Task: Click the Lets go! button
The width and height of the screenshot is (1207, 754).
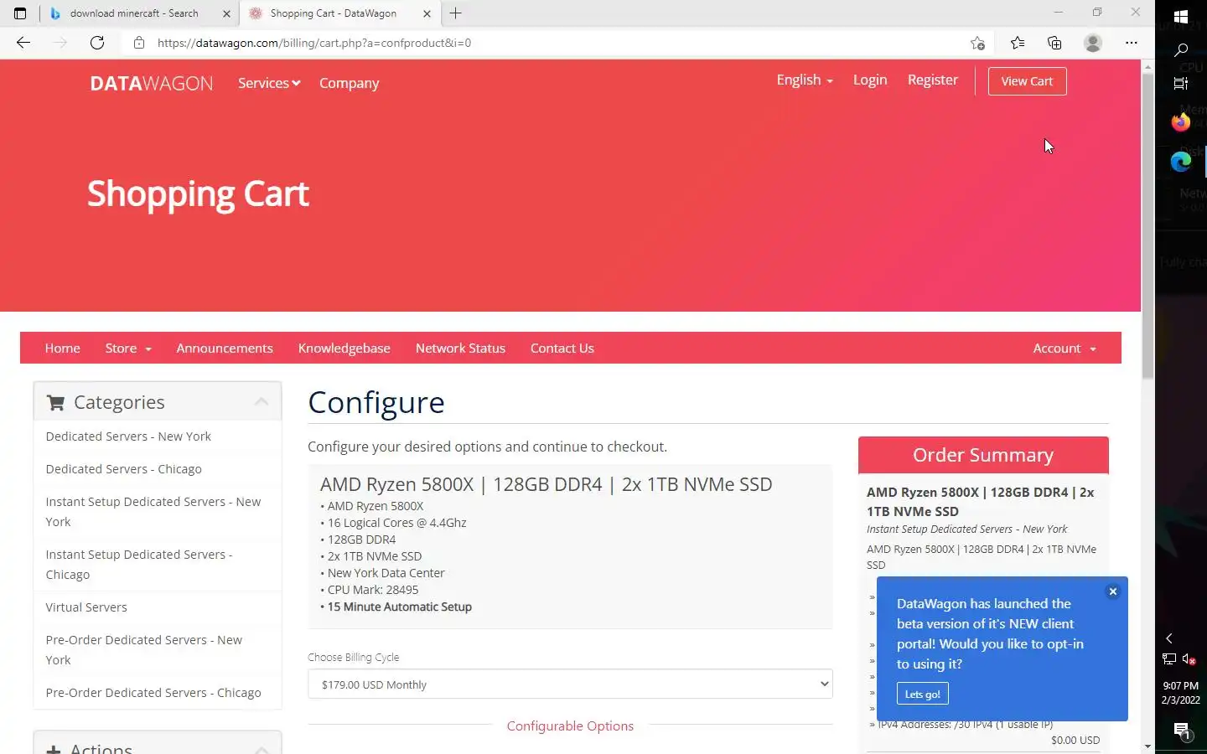Action: tap(923, 694)
